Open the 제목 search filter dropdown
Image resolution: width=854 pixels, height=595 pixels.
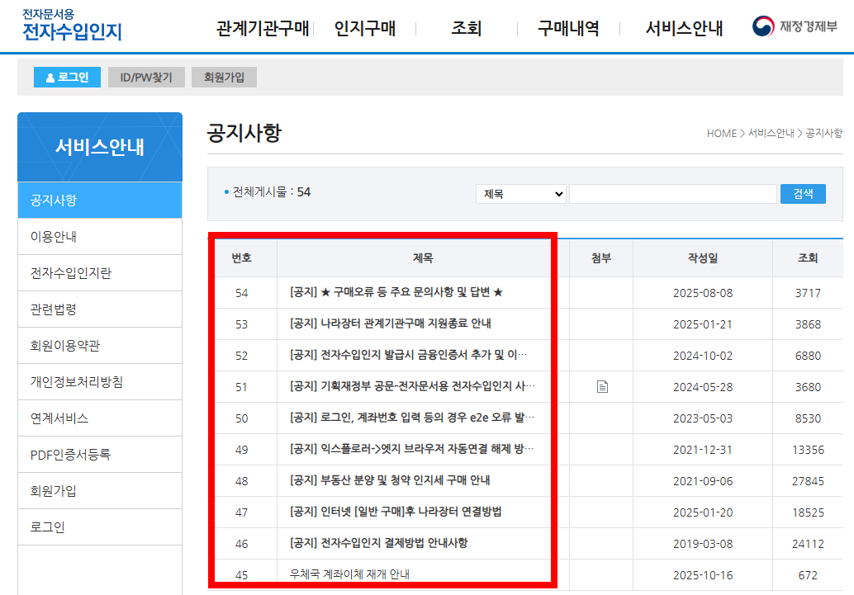pos(520,193)
